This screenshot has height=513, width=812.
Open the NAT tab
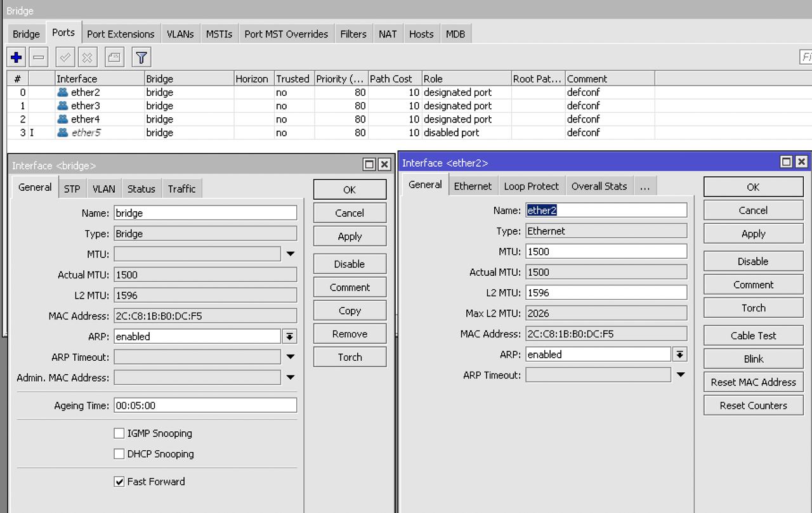[388, 34]
